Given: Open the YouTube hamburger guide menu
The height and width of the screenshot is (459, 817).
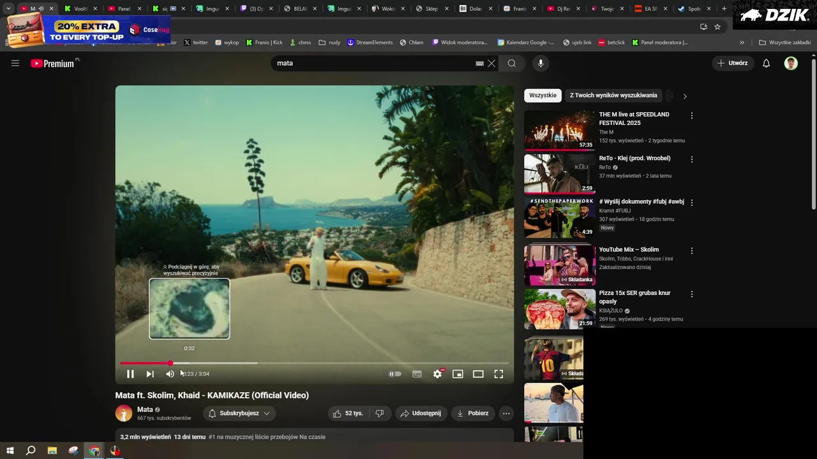Looking at the screenshot, I should 15,63.
